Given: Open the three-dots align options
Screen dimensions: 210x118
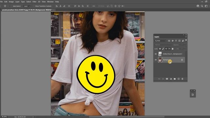Looking at the screenshot, I should (x=94, y=6).
